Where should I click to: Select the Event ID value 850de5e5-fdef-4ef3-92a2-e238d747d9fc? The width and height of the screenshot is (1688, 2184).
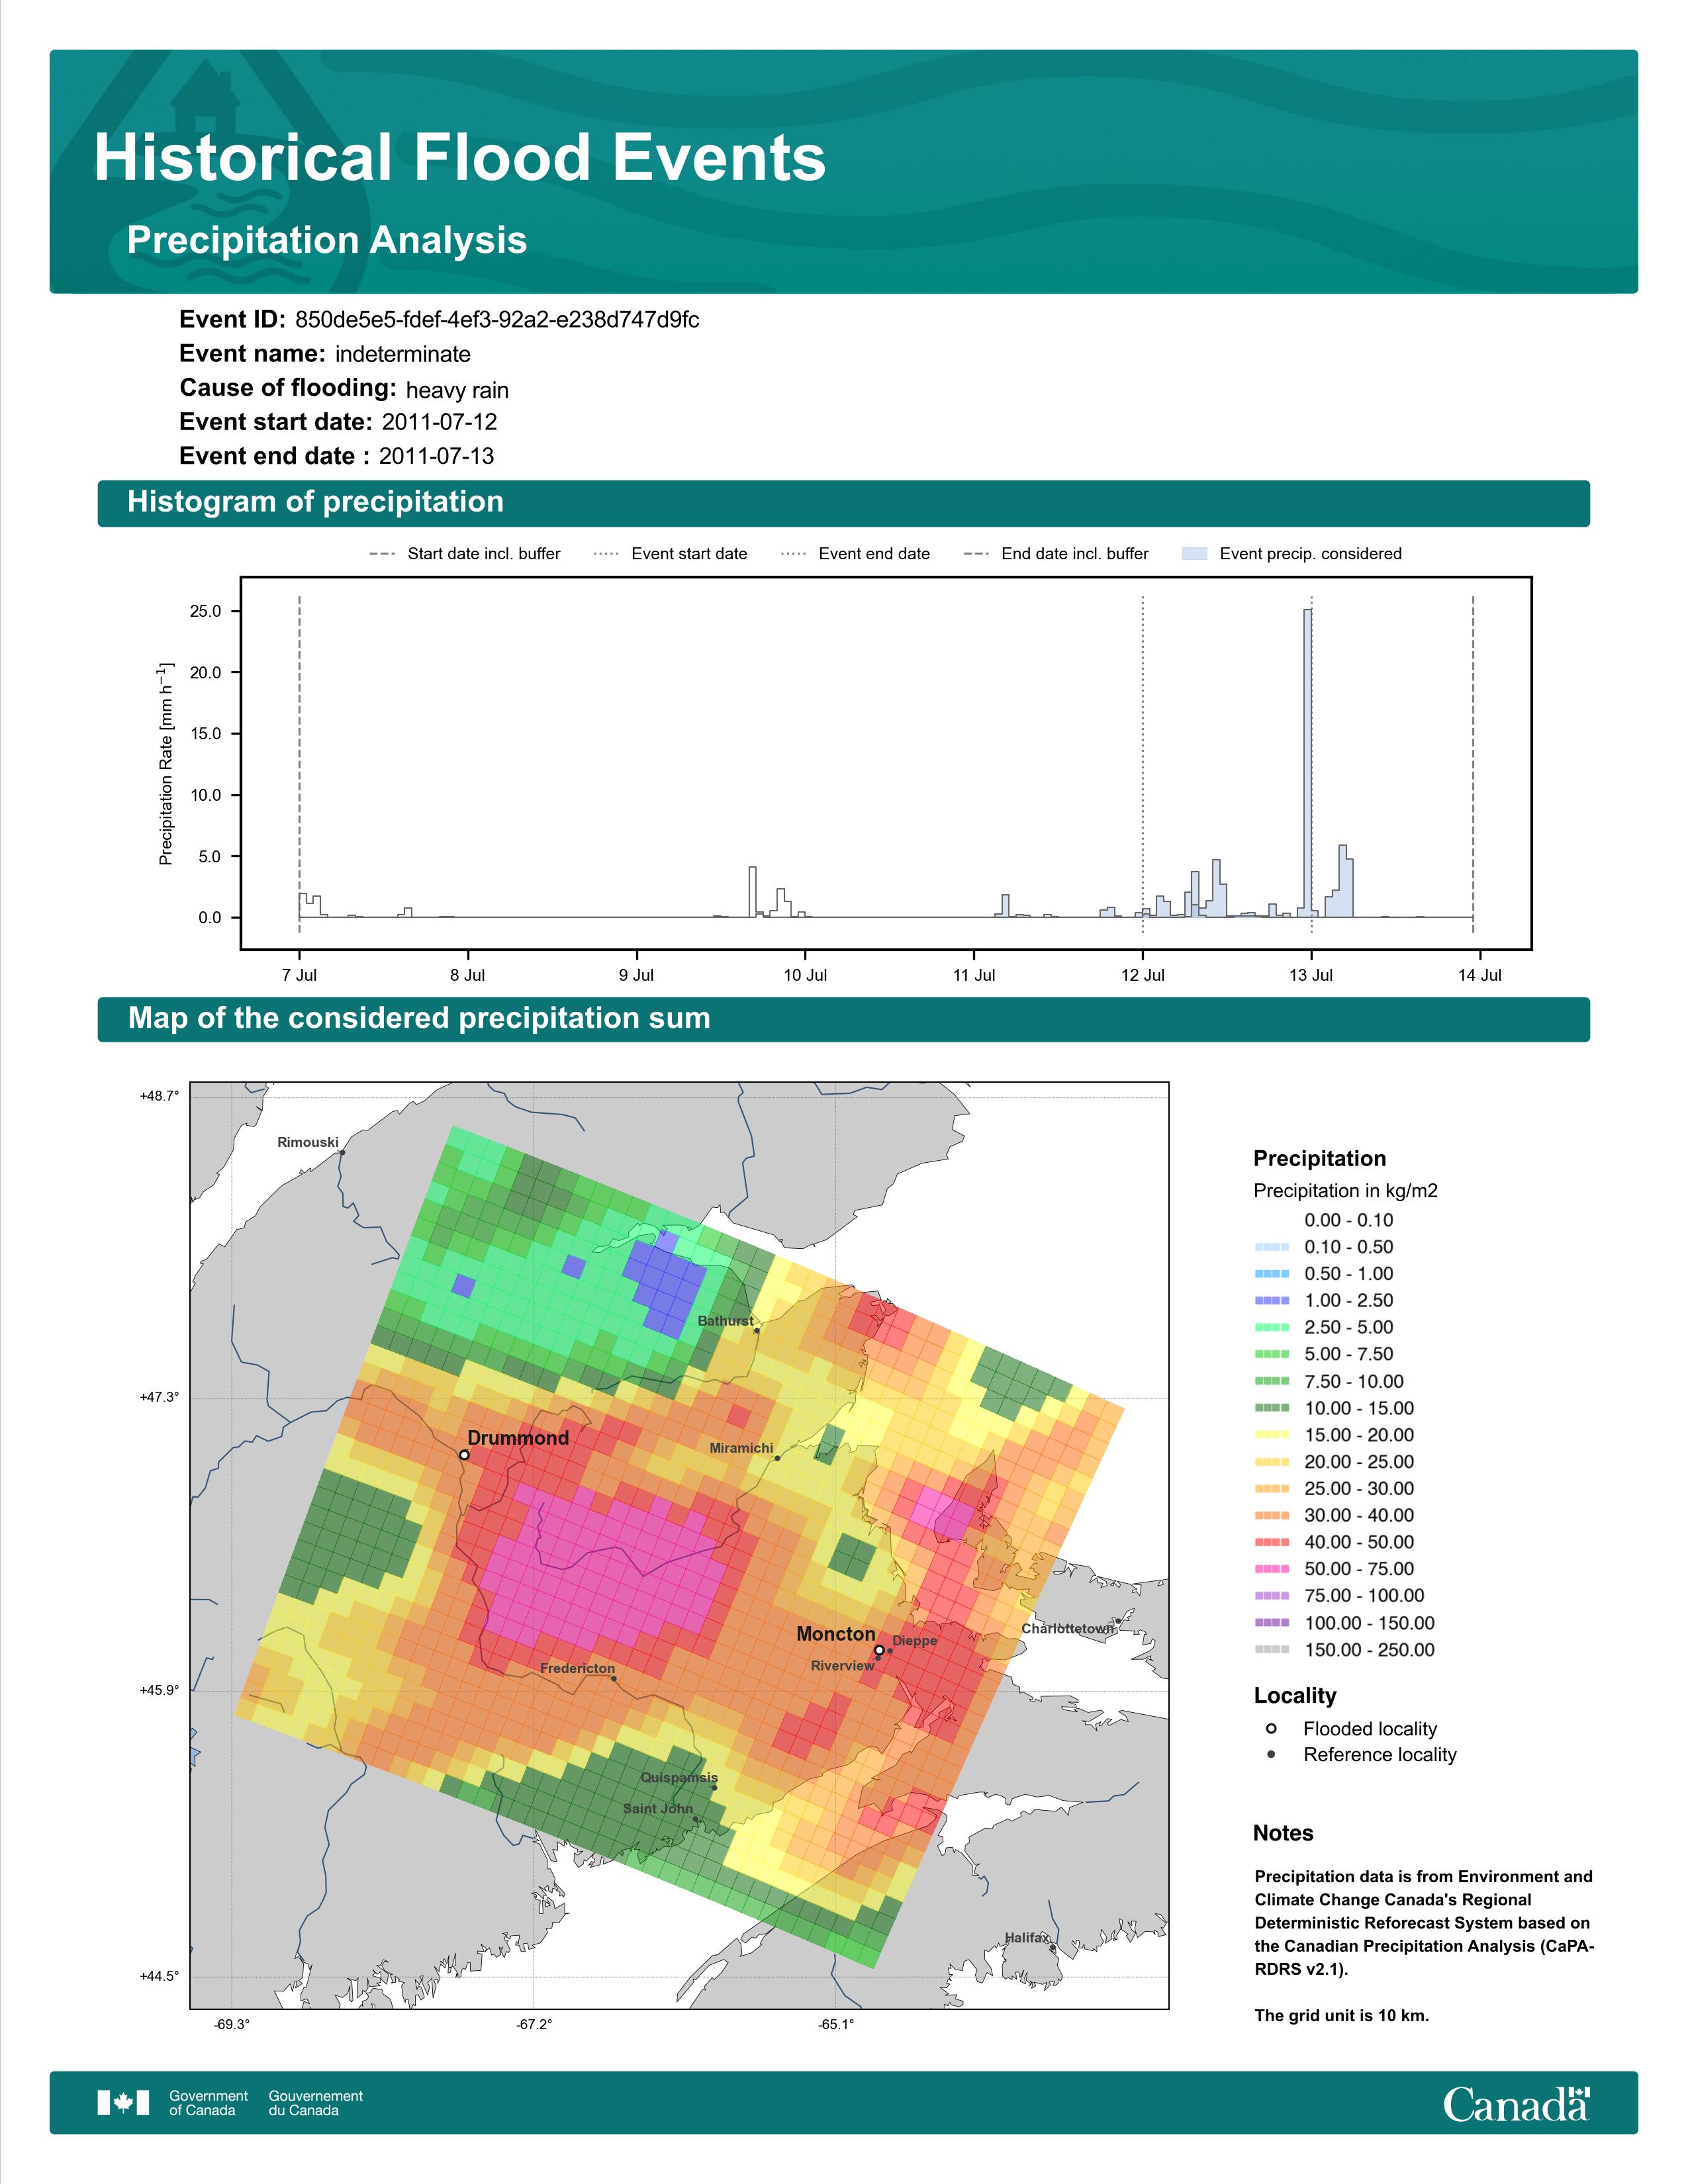pos(497,320)
